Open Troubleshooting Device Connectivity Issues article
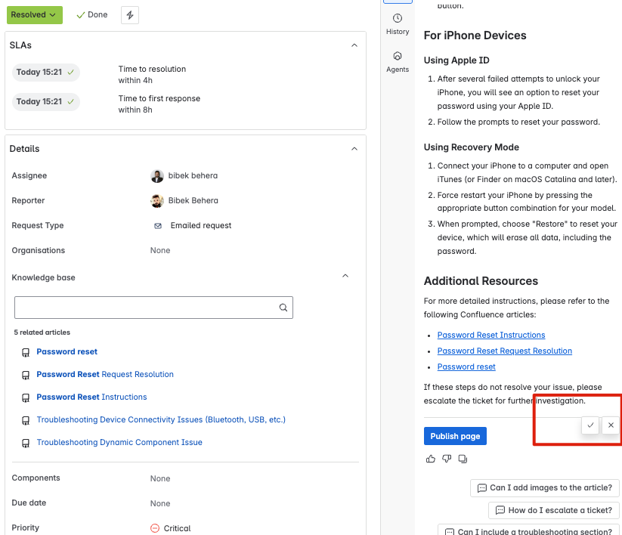Viewport: 622px width, 535px height. click(x=161, y=419)
